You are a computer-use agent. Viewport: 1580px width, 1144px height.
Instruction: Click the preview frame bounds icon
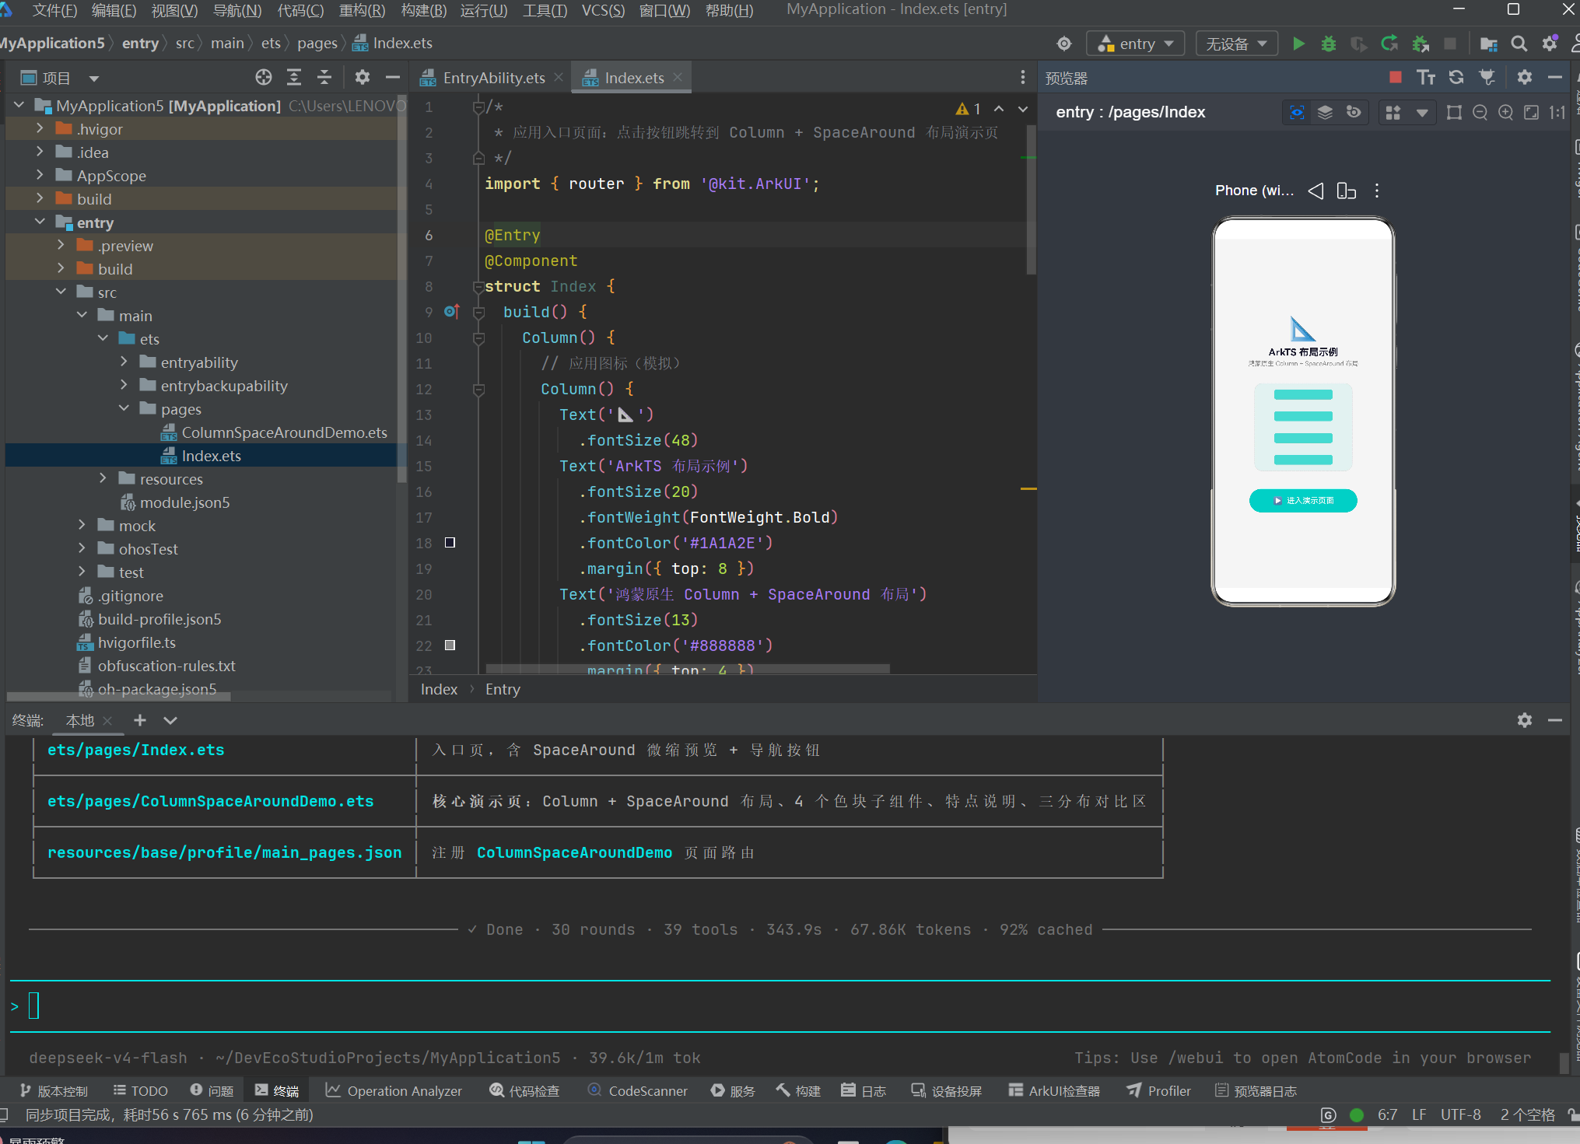pos(1454,112)
